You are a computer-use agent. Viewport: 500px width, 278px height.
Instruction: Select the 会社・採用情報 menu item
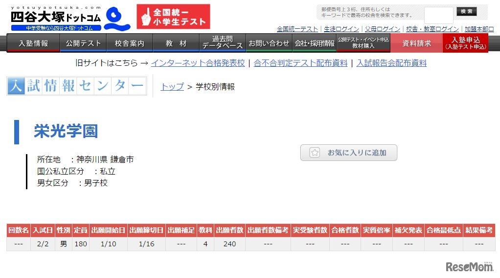click(x=315, y=43)
